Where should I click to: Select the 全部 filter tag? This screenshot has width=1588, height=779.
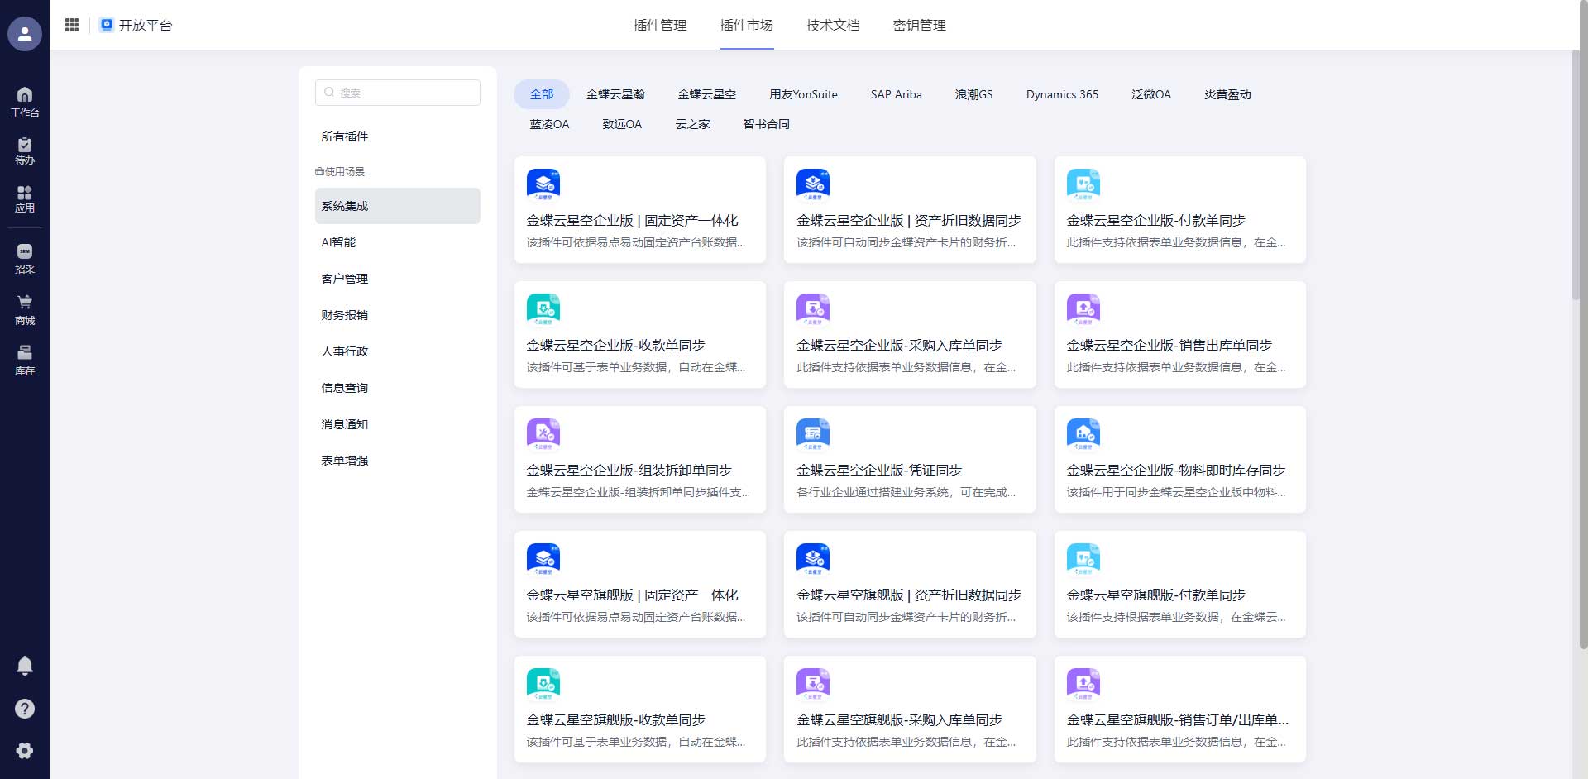tap(542, 94)
